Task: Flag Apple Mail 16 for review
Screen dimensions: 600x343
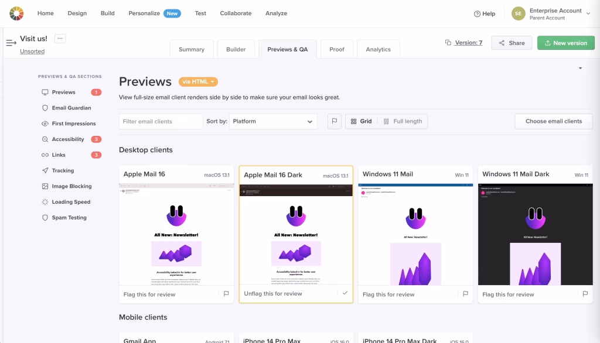Action: tap(226, 294)
